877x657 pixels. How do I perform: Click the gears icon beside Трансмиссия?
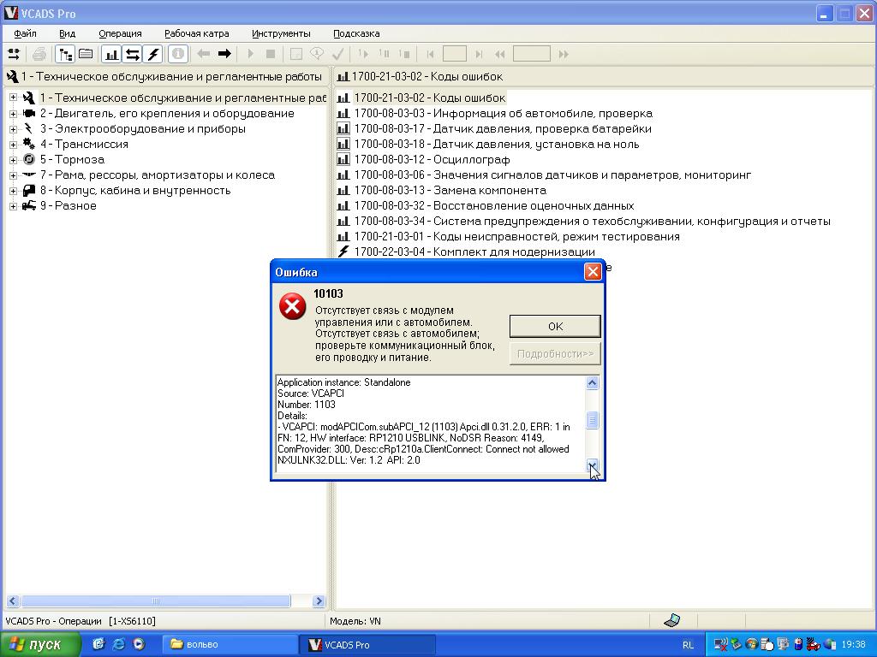coord(28,144)
